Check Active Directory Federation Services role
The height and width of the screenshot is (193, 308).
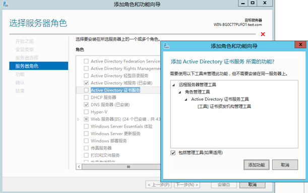tap(86, 61)
